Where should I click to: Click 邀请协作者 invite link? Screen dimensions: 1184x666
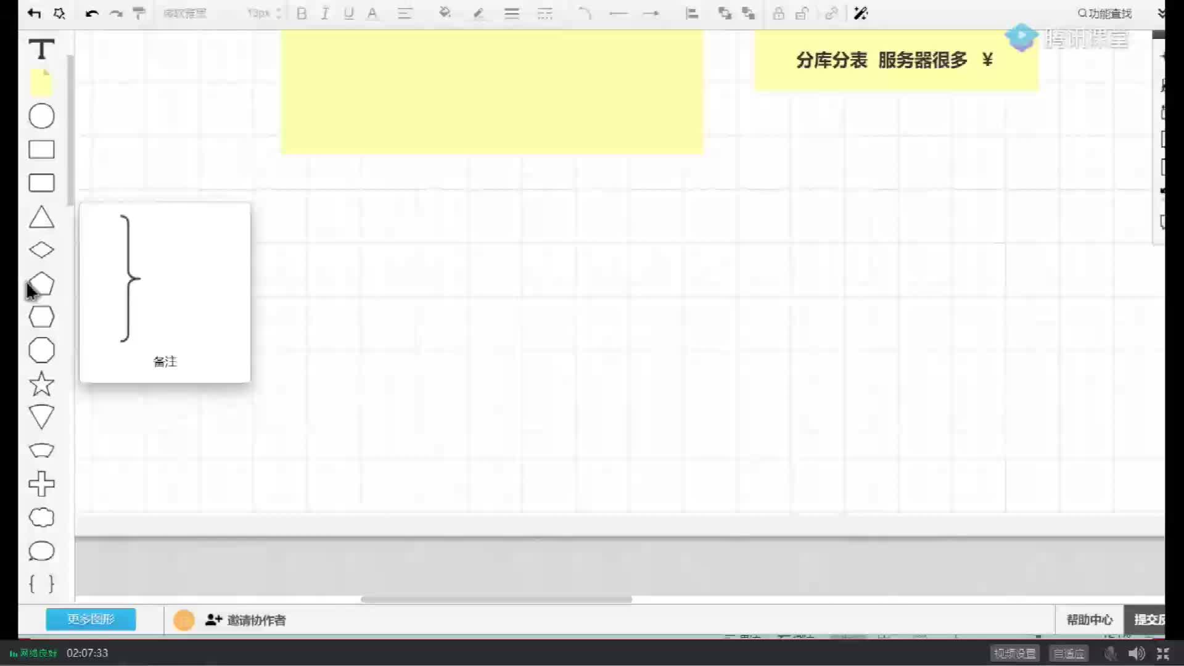245,620
